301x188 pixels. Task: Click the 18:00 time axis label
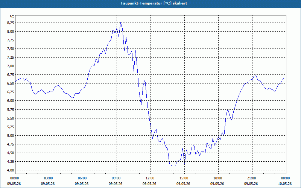tap(219, 178)
